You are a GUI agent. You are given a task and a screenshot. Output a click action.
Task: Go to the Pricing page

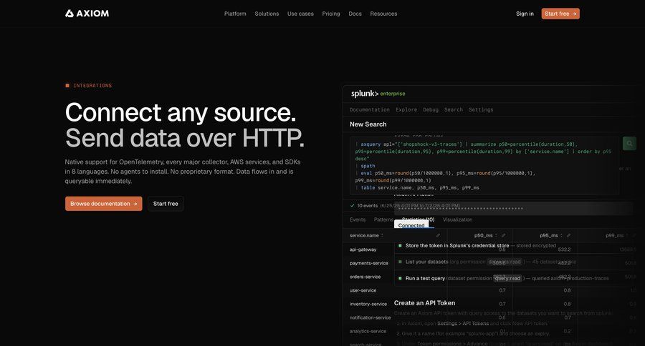pos(331,14)
